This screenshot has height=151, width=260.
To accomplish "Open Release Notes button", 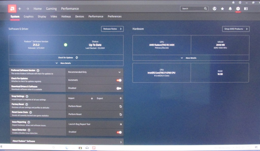I will tap(112, 29).
